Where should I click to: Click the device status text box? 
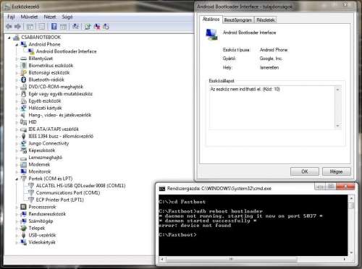(x=272, y=108)
